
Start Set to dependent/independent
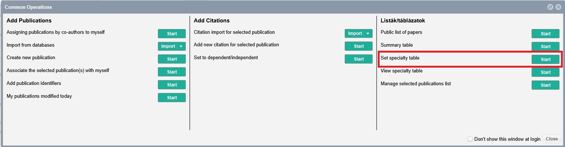pos(359,59)
